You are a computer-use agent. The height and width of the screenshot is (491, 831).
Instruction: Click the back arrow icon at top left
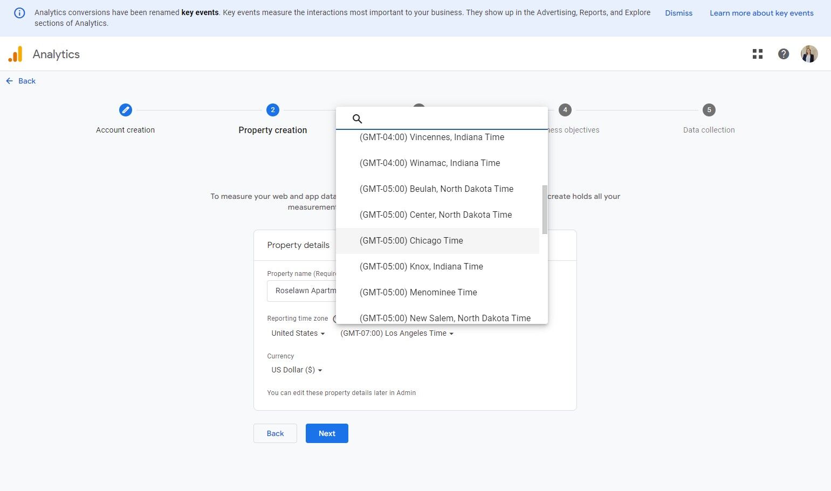[x=10, y=81]
